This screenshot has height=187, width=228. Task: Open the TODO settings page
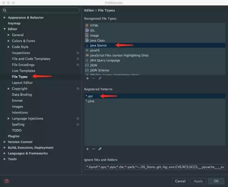click(x=17, y=130)
